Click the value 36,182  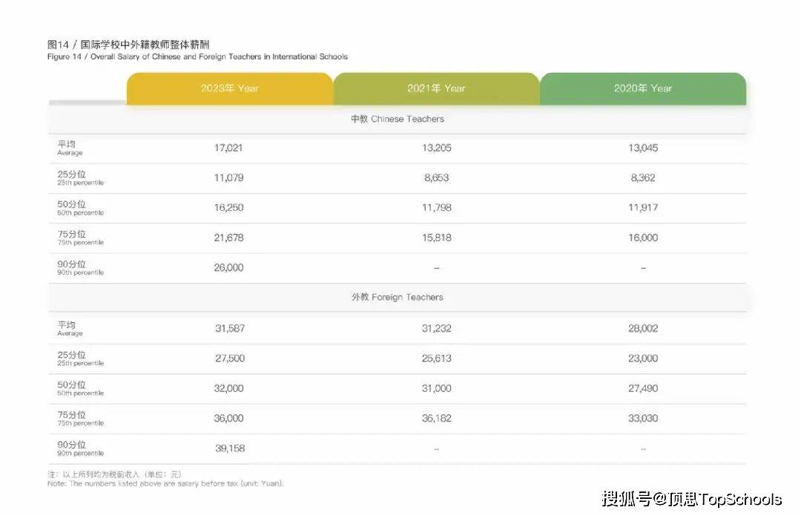[436, 418]
